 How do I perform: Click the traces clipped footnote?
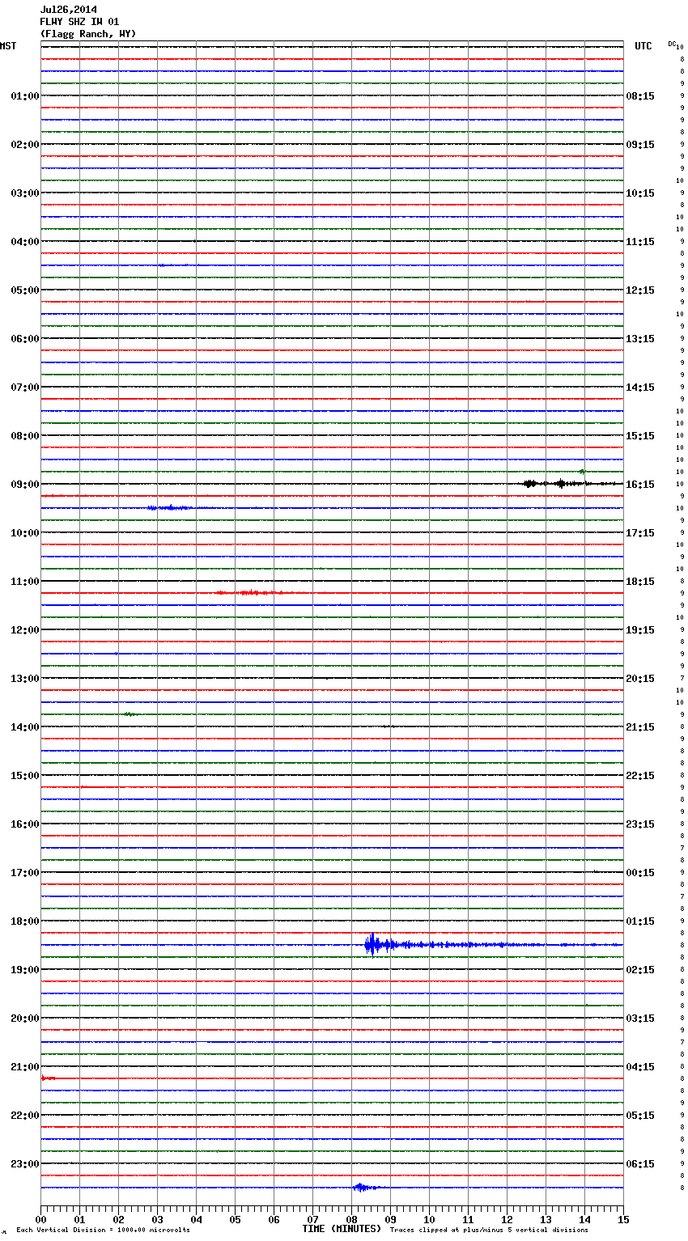tap(489, 1230)
